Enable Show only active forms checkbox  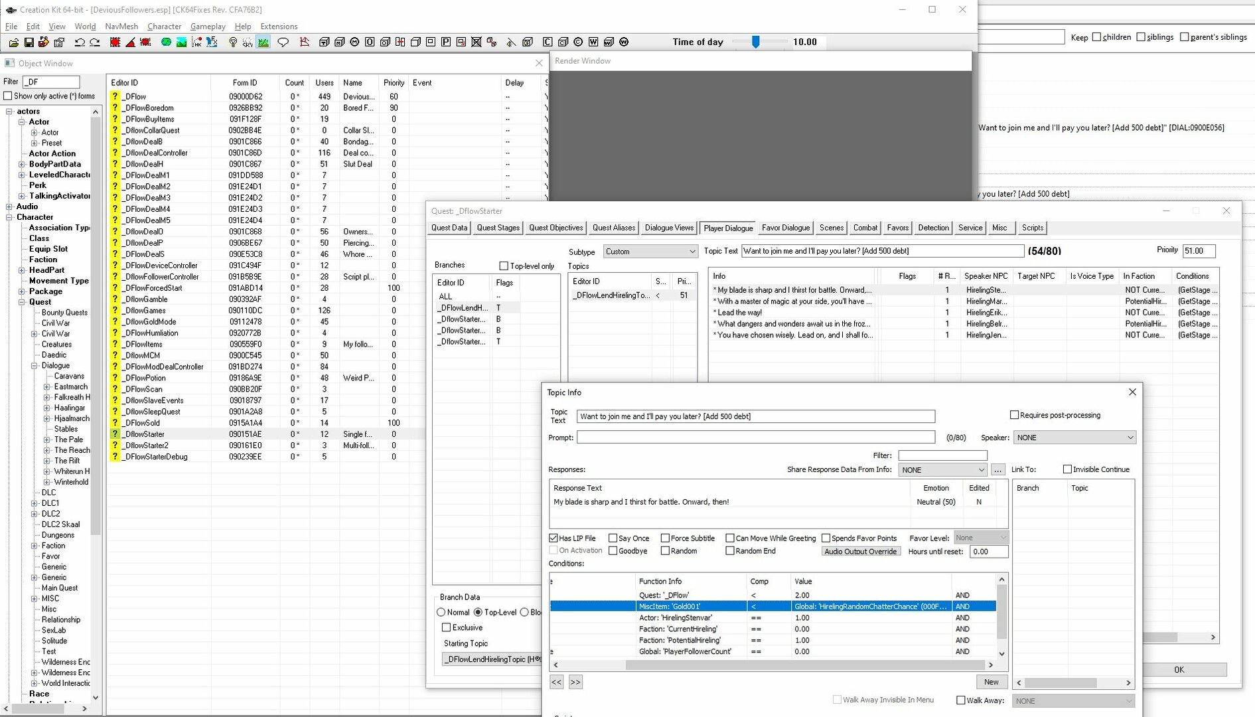[8, 96]
